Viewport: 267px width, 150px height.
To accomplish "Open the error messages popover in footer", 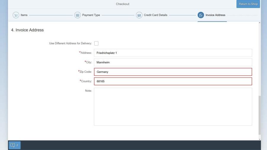I will (x=15, y=145).
